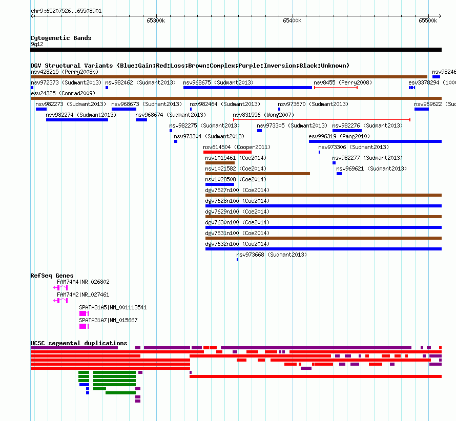Click the 65300k ruler marker
This screenshot has height=421, width=456.
coord(156,20)
